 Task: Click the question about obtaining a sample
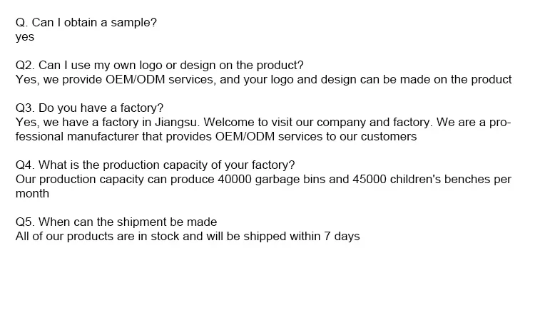click(86, 22)
